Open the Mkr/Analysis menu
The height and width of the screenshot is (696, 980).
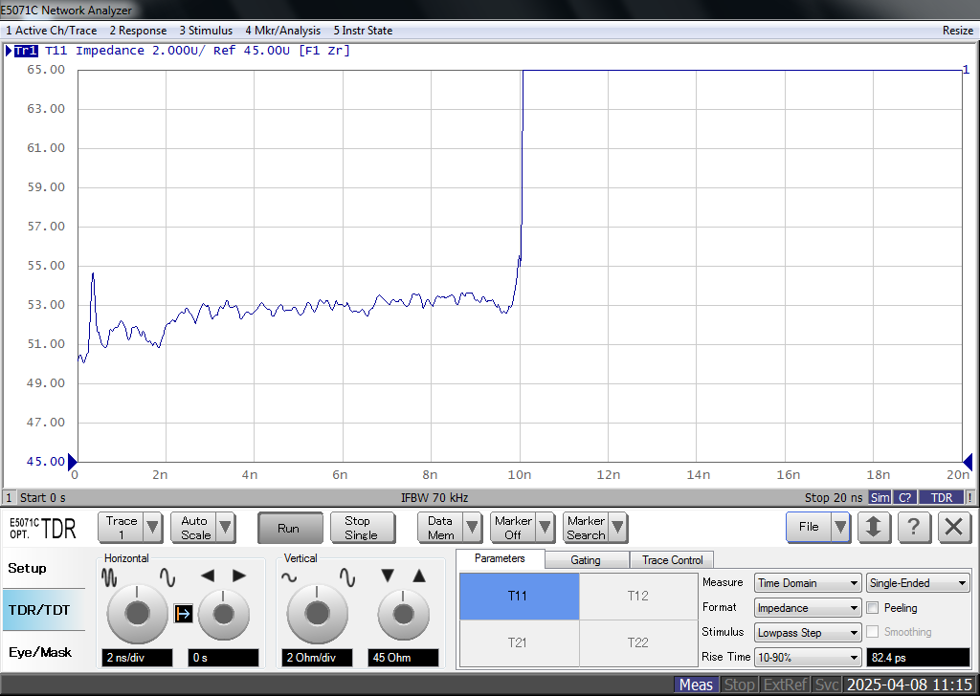(x=282, y=31)
